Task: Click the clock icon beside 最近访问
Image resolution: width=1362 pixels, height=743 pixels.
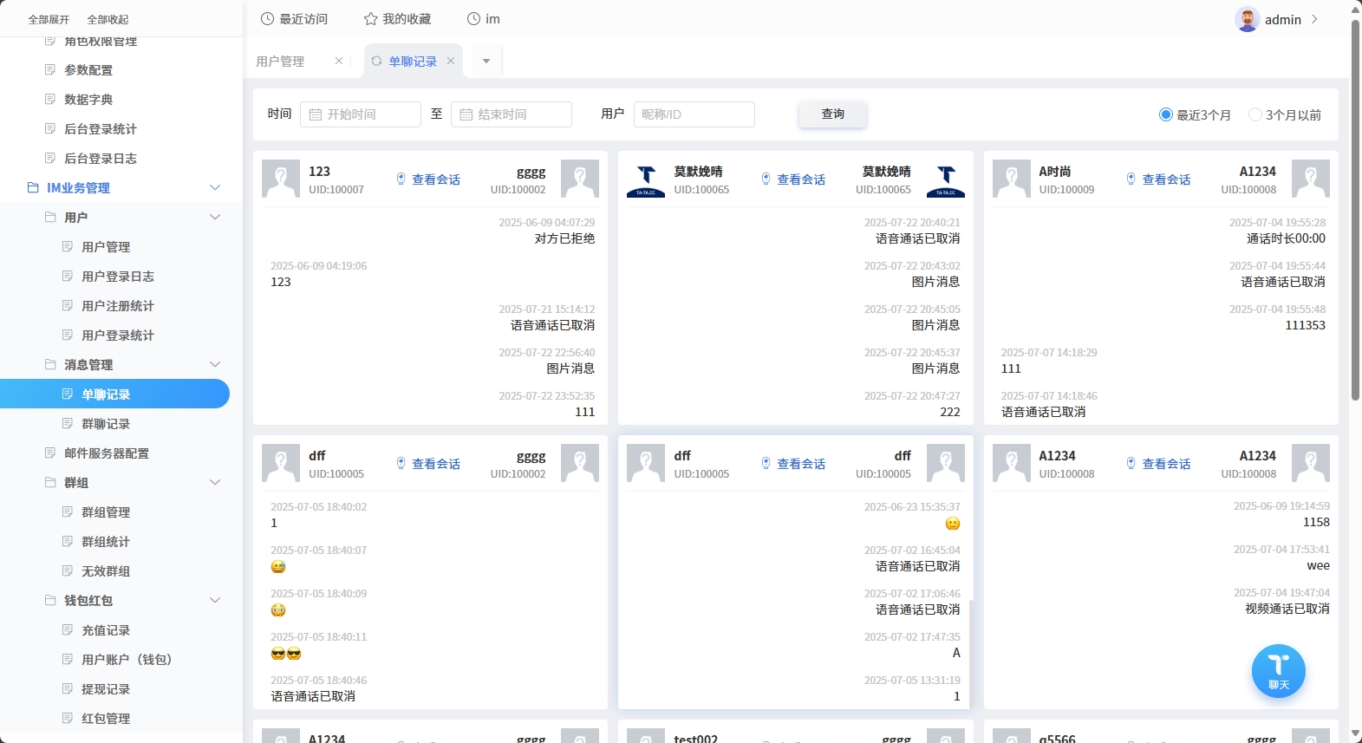Action: (x=268, y=19)
